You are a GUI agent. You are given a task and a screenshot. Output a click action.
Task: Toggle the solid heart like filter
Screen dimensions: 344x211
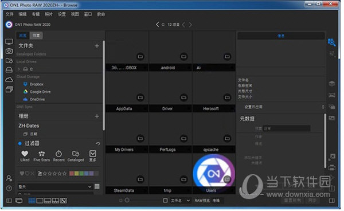point(22,174)
